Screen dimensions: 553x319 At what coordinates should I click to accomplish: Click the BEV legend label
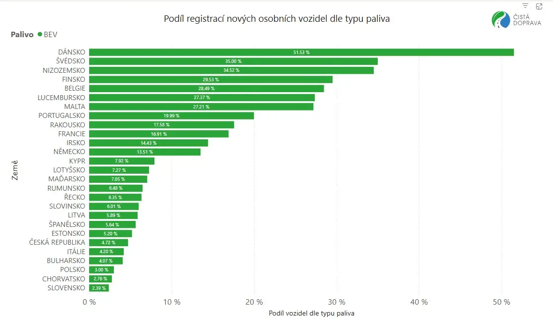coord(50,35)
